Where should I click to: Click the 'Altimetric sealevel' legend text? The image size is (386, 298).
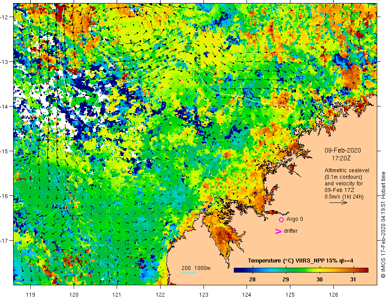347,170
